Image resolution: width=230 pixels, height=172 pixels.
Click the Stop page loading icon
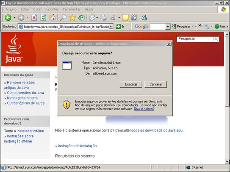coord(34,18)
